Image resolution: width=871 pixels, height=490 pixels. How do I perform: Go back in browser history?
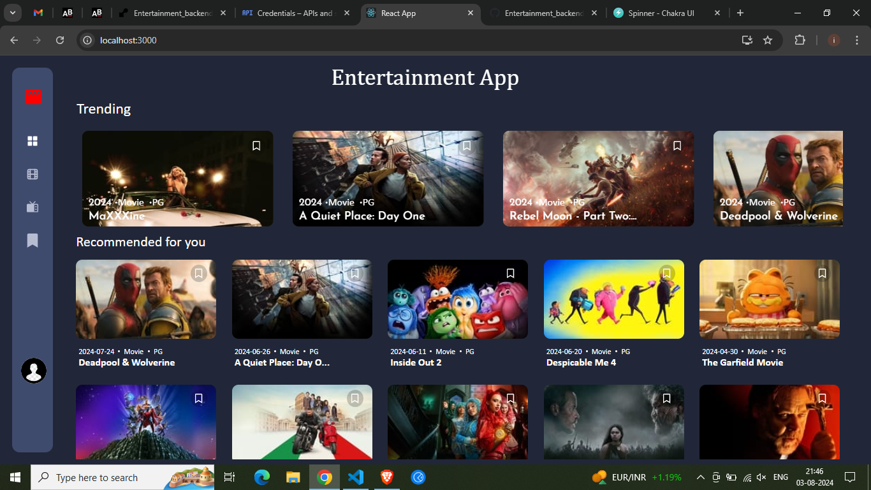tap(14, 40)
